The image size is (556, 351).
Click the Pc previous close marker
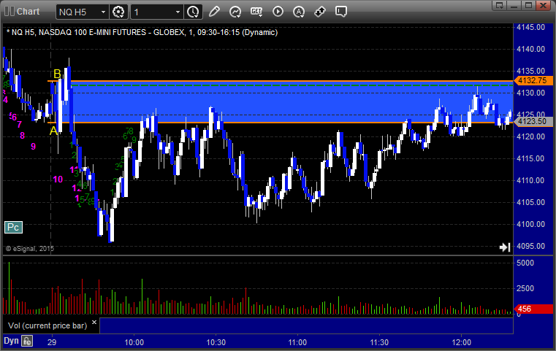[13, 227]
